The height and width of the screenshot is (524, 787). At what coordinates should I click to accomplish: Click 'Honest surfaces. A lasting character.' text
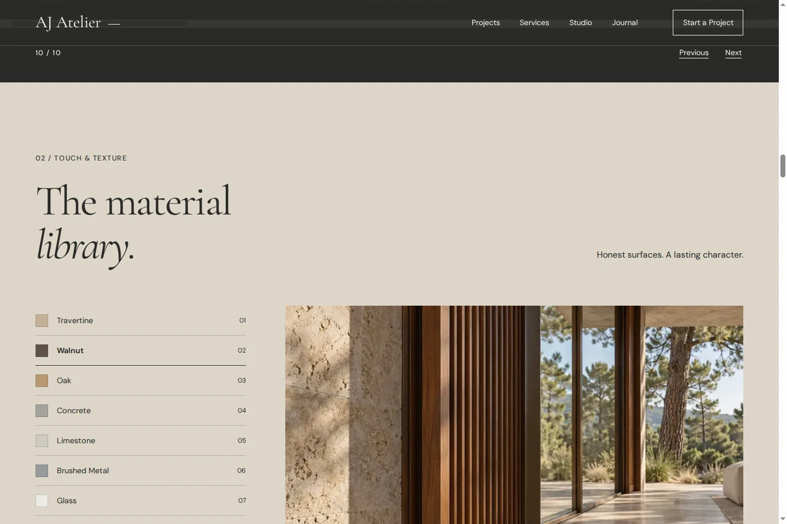pyautogui.click(x=670, y=255)
